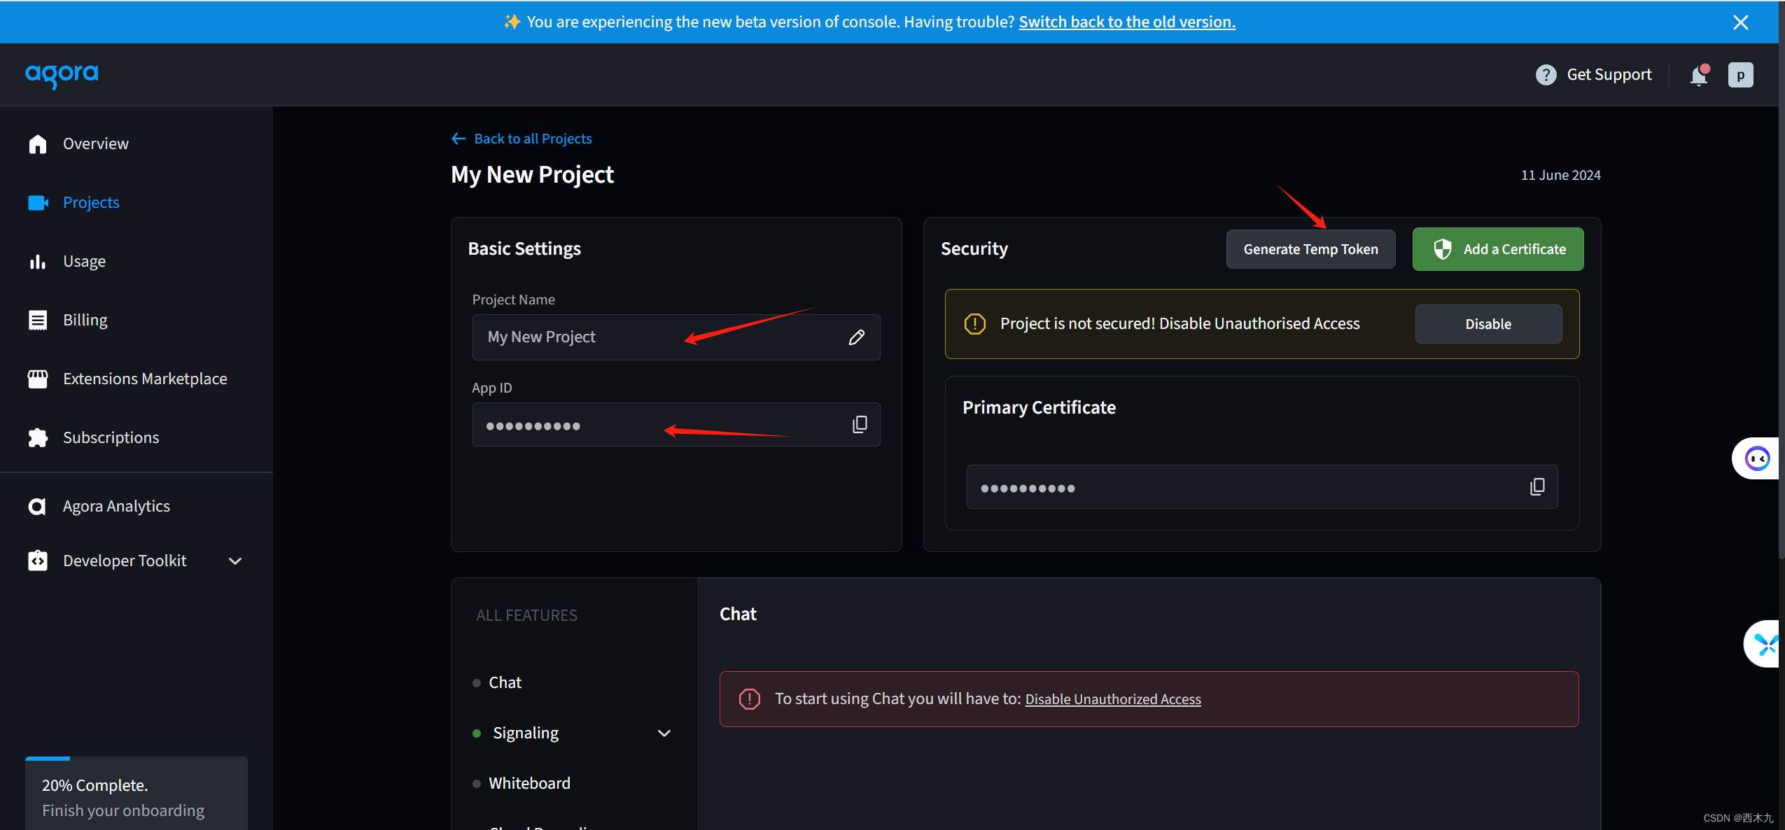
Task: Edit project name with pencil icon
Action: [857, 337]
